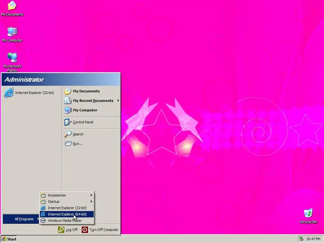Viewport: 324px width, 243px height.
Task: Select My Documents label in Start menu
Action: click(x=86, y=91)
